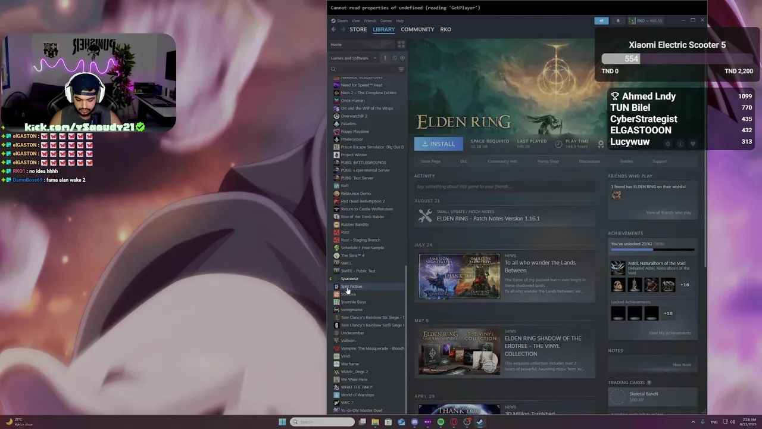The height and width of the screenshot is (429, 762).
Task: Open the Games menu
Action: coord(386,21)
